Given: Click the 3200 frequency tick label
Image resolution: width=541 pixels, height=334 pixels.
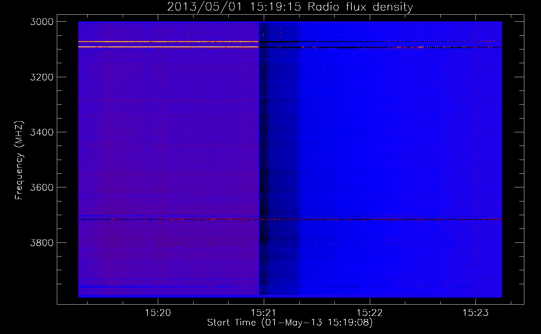Looking at the screenshot, I should tap(42, 77).
